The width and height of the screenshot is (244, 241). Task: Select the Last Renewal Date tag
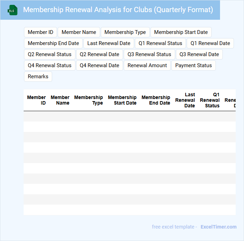(109, 43)
